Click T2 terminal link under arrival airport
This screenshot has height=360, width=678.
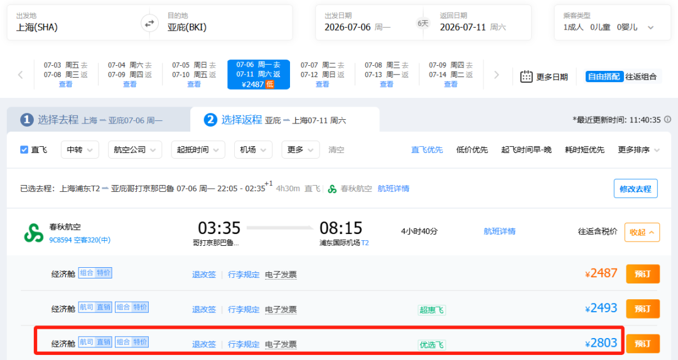(x=365, y=243)
